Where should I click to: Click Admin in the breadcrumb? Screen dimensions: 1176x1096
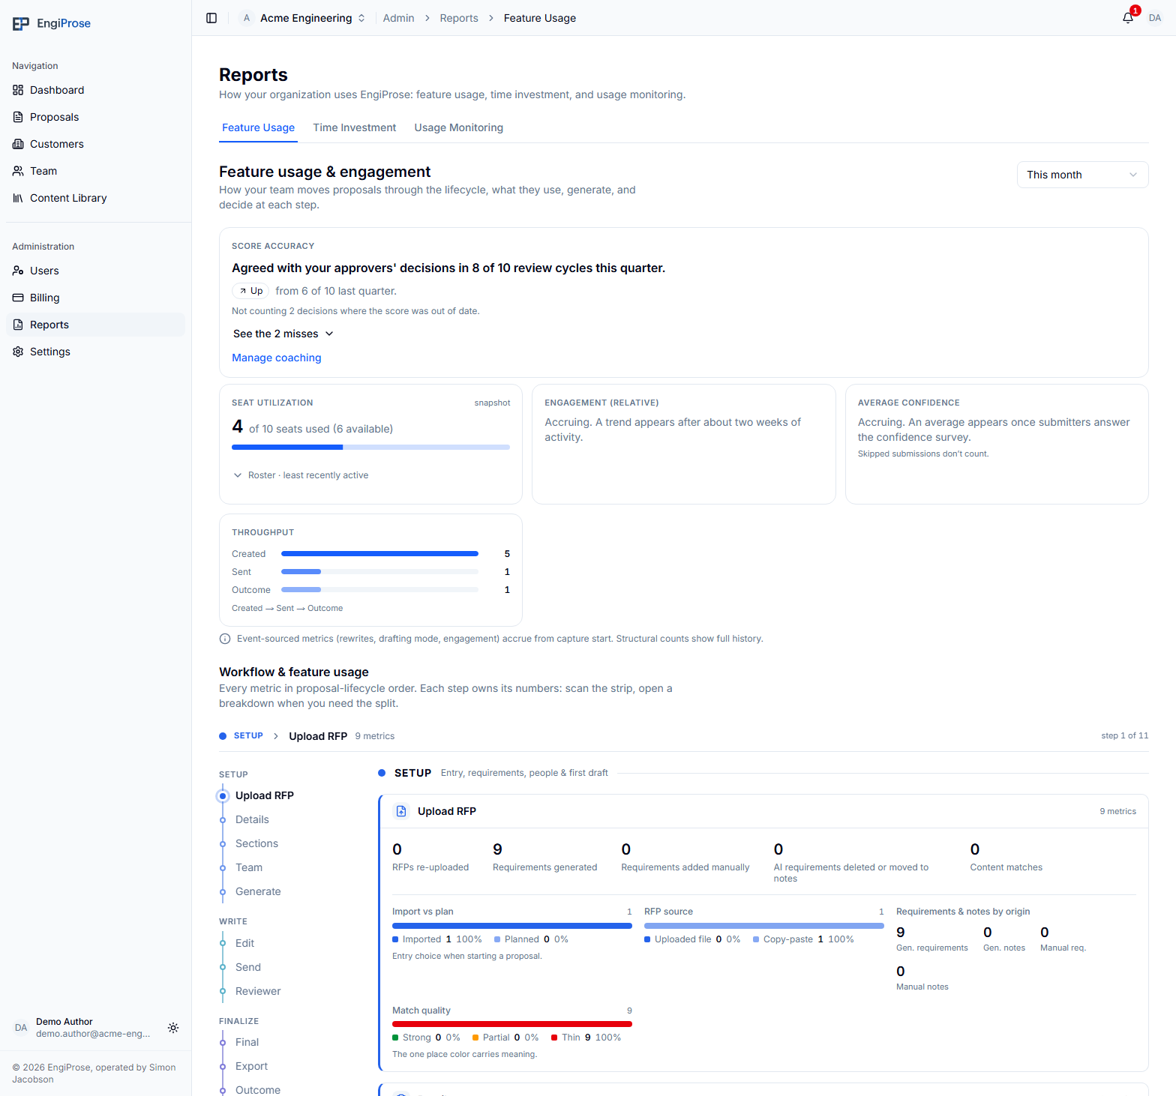click(x=398, y=18)
